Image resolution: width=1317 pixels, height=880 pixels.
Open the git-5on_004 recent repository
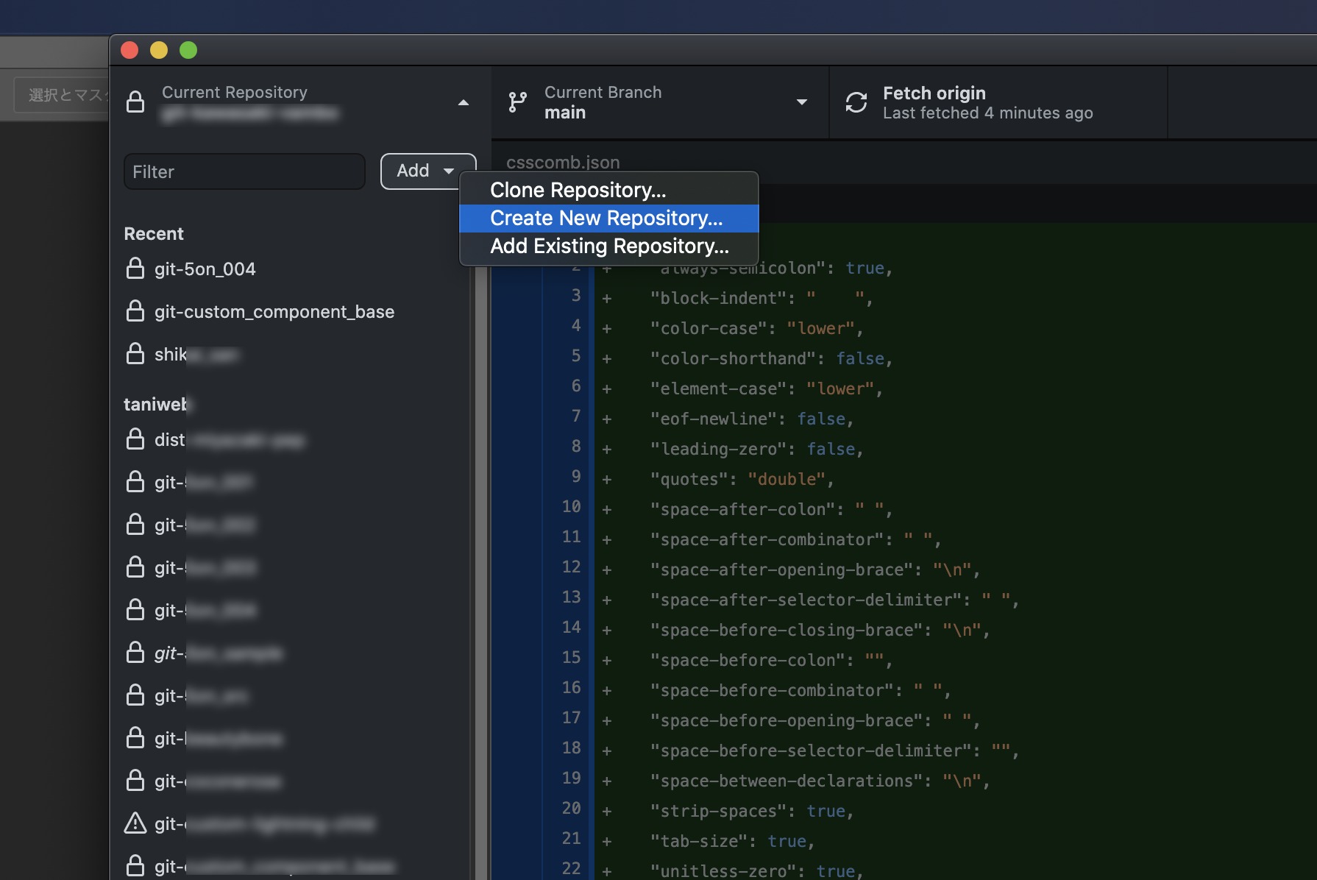[205, 269]
